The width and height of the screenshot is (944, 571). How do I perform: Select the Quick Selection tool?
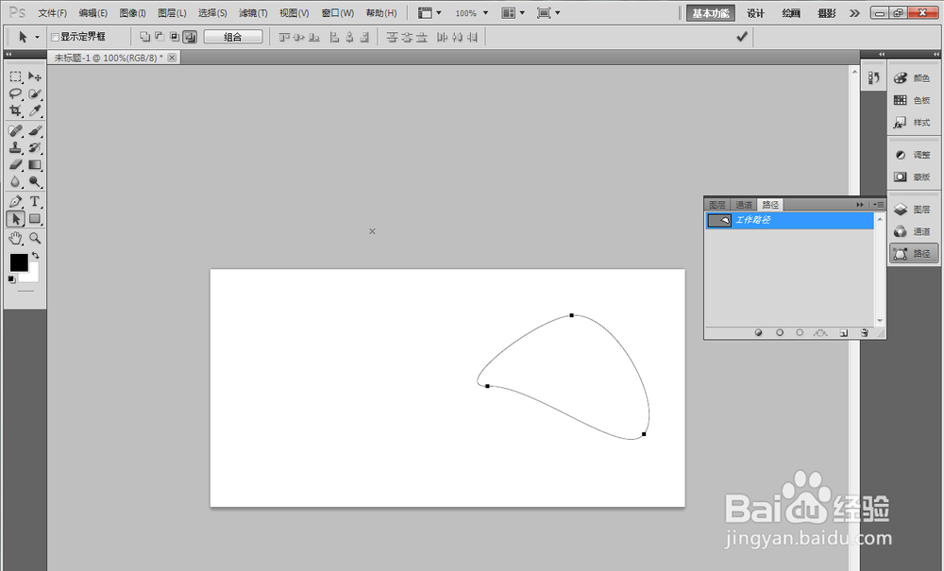click(35, 93)
